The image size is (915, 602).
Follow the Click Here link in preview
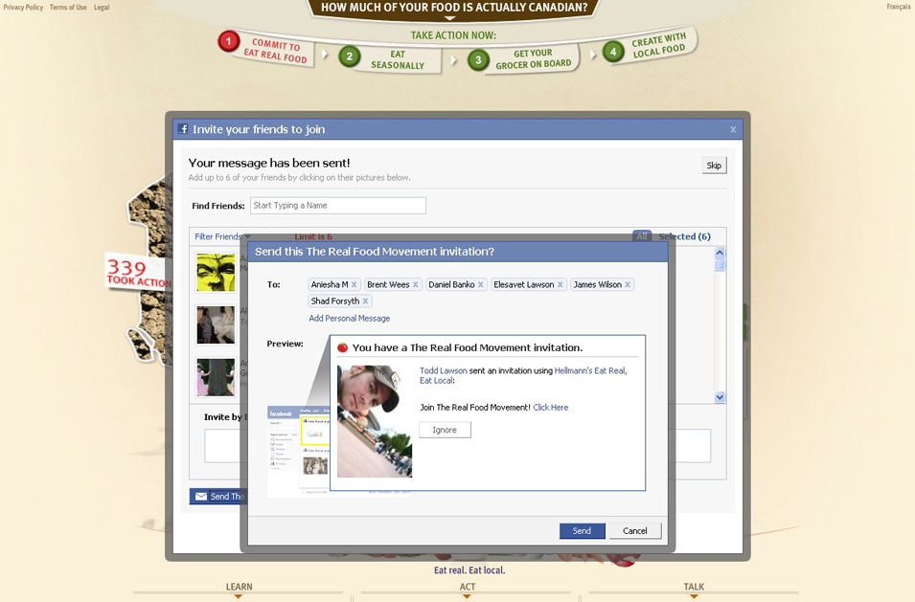(x=550, y=408)
